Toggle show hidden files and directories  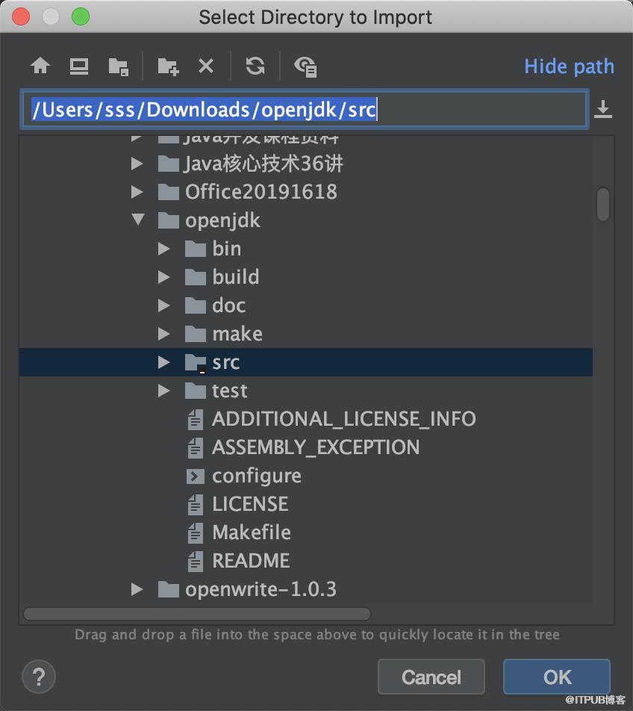pos(305,66)
